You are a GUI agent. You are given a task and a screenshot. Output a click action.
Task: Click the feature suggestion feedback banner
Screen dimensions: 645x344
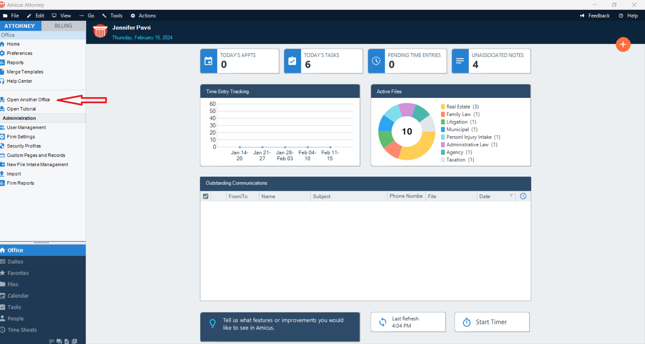[x=280, y=327]
